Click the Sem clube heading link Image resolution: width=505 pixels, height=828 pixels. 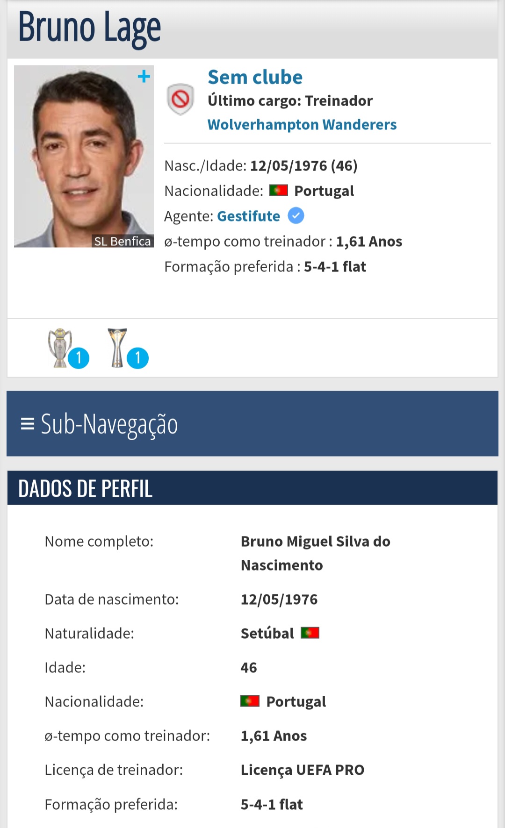[x=255, y=77]
